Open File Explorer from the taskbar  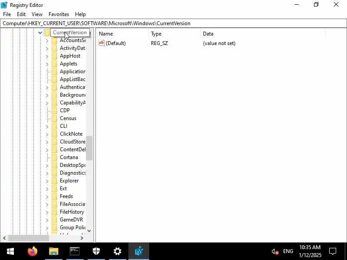pos(53,251)
